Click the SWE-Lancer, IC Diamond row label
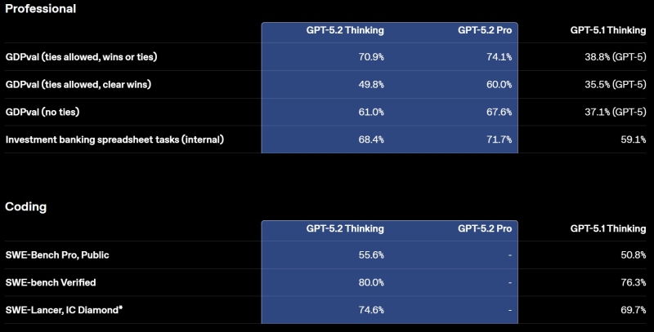Screen dimensions: 654x332 tap(64, 310)
